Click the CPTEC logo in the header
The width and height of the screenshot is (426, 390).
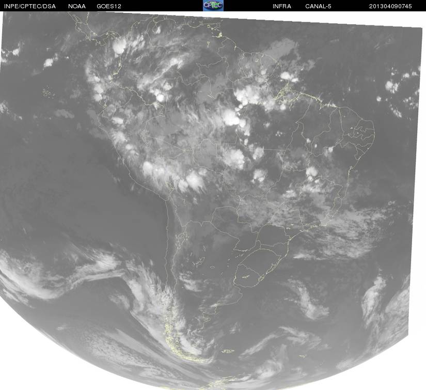click(213, 6)
